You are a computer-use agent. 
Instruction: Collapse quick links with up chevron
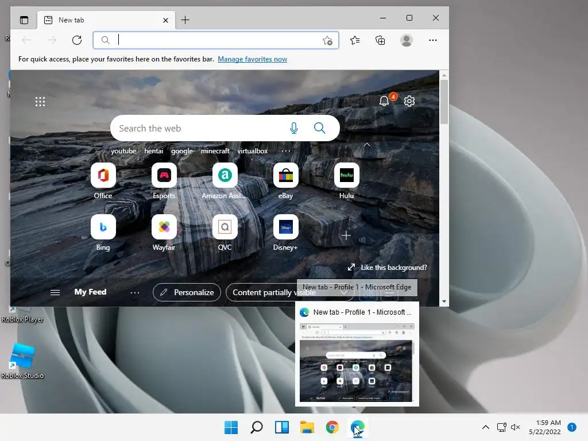click(367, 145)
